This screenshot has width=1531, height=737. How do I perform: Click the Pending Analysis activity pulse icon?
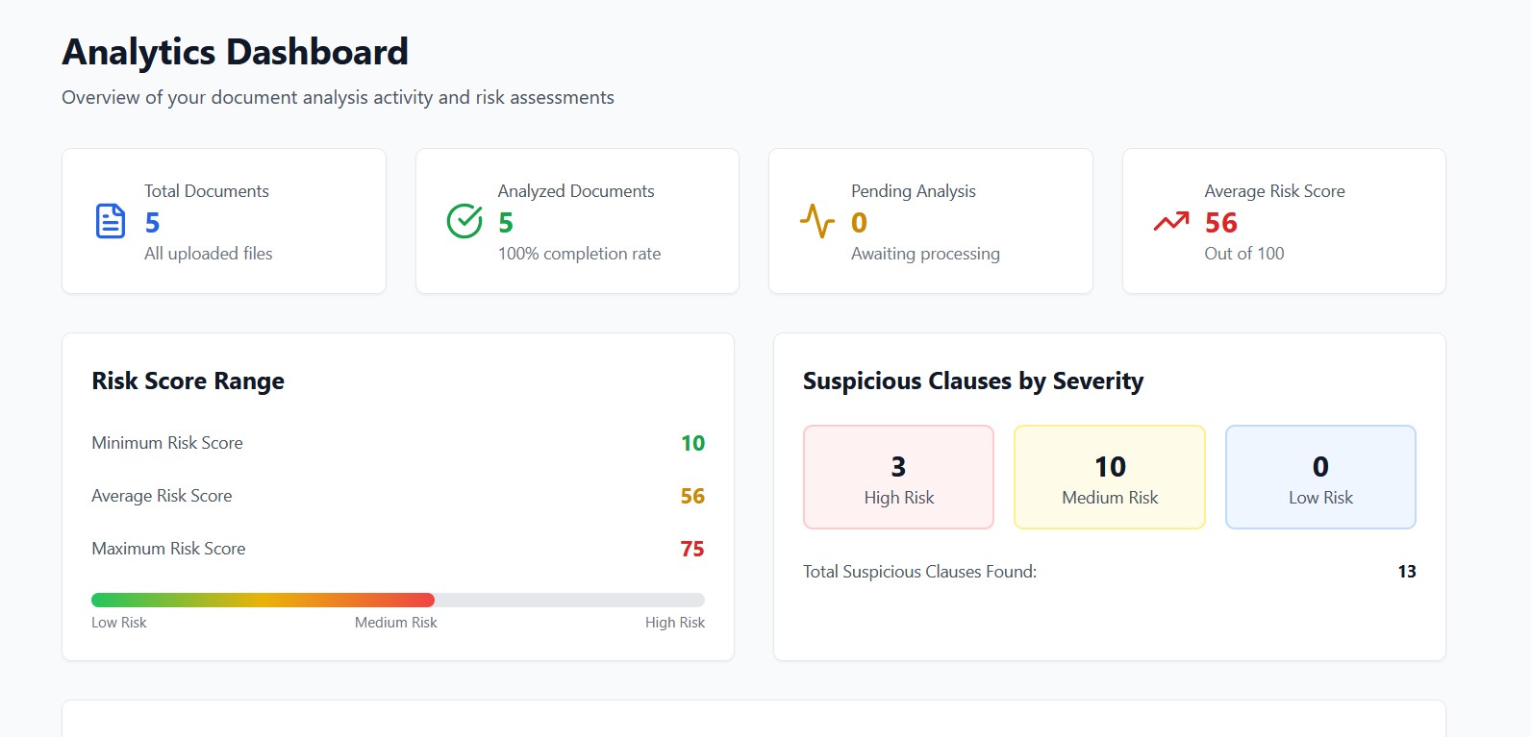817,221
